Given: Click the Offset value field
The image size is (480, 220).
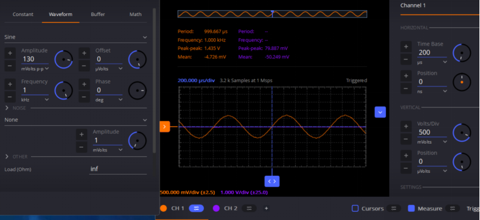Looking at the screenshot, I should click(x=109, y=59).
